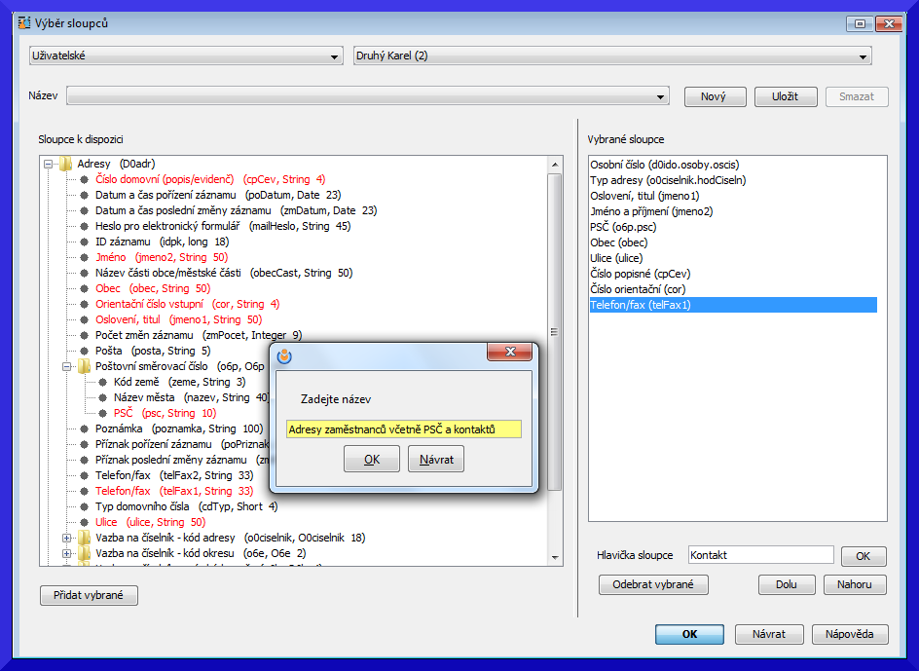Click the Adresy folder icon

(x=66, y=164)
